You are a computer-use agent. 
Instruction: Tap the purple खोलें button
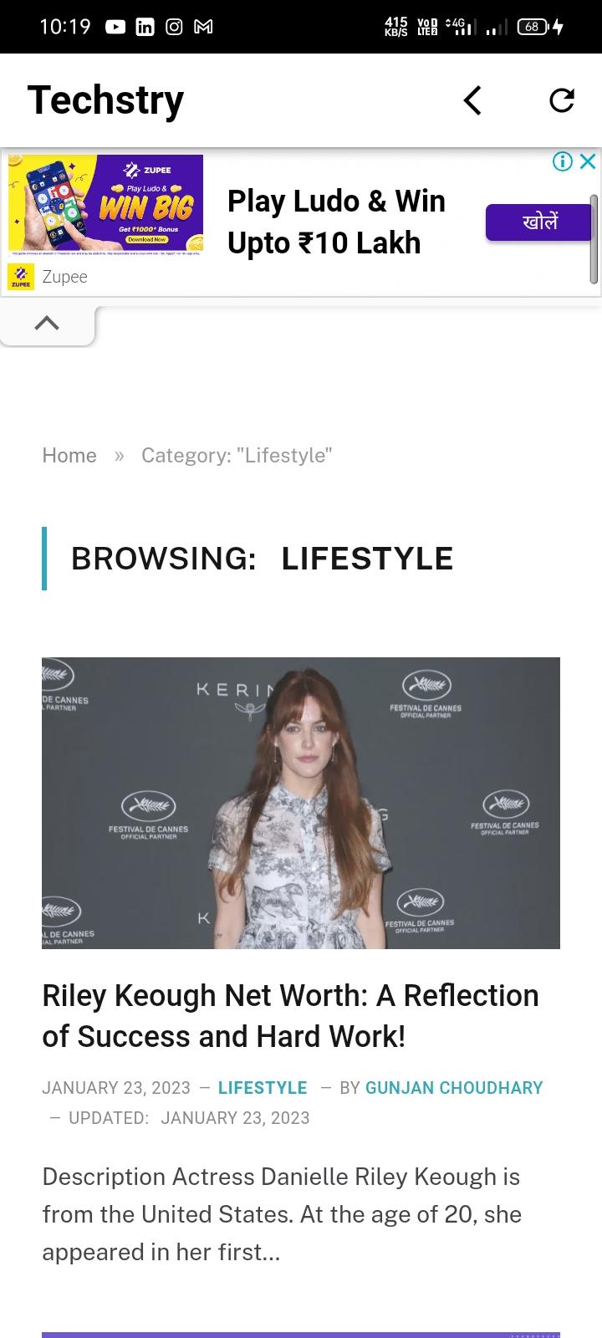tap(539, 222)
